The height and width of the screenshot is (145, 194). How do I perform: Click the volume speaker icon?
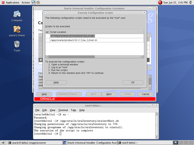[191, 2]
